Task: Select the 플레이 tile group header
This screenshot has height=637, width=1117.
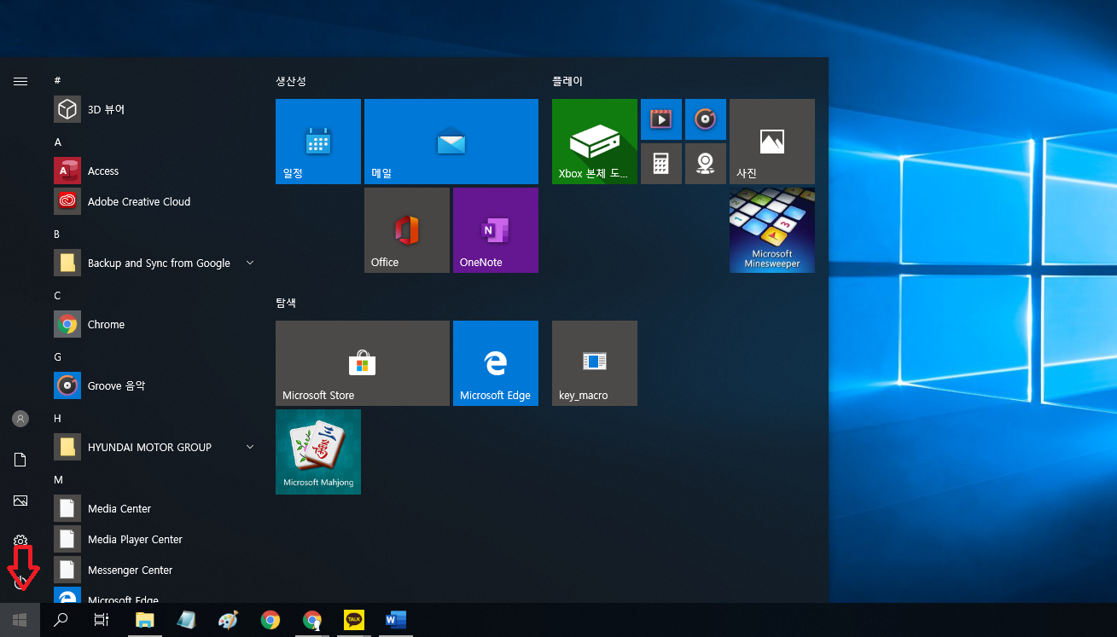Action: coord(567,81)
